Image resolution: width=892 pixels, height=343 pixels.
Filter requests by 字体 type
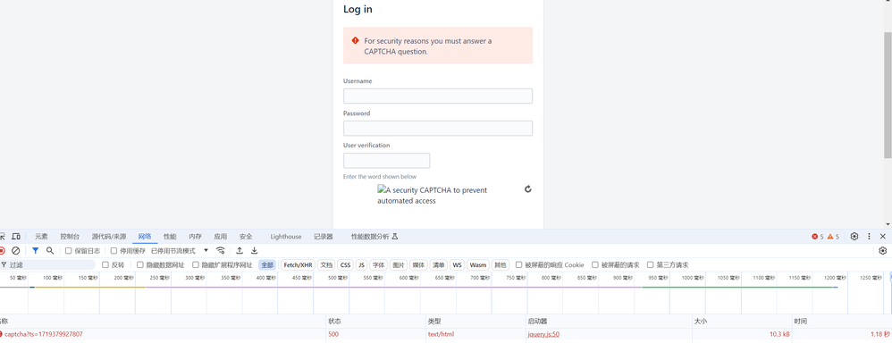pos(378,265)
